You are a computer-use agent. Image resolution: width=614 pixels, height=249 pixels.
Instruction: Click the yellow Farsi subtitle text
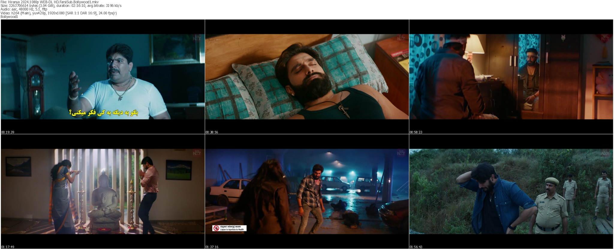[x=103, y=113]
